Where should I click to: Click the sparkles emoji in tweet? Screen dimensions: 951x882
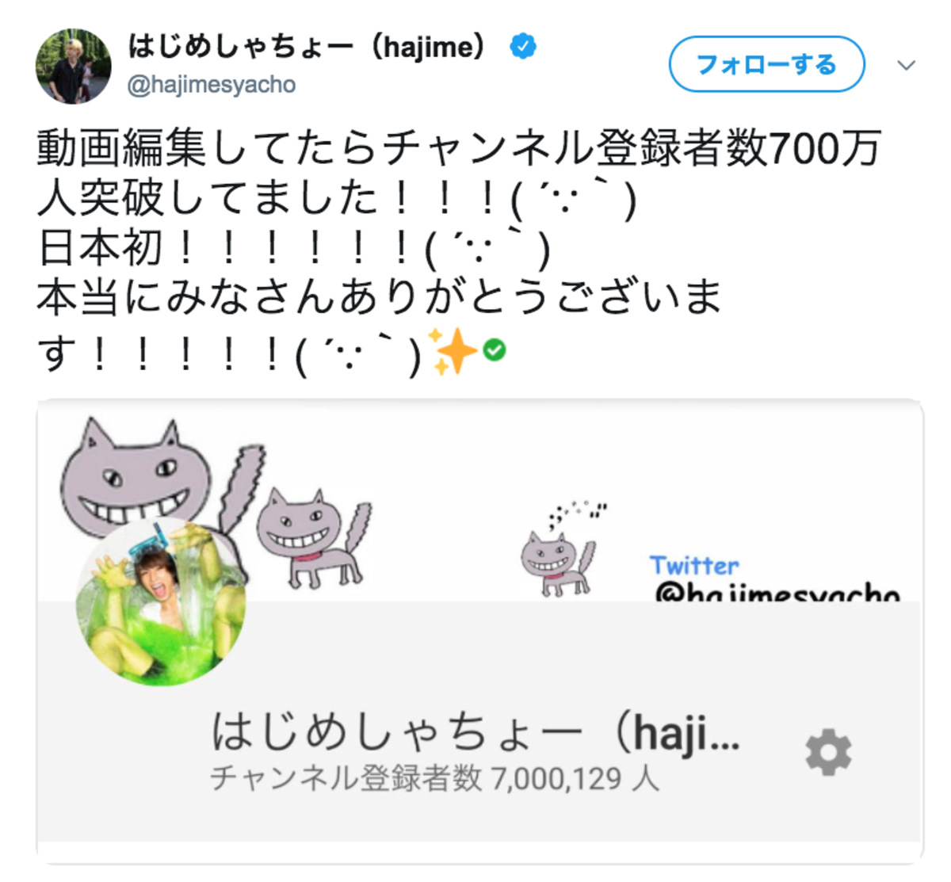click(x=453, y=351)
